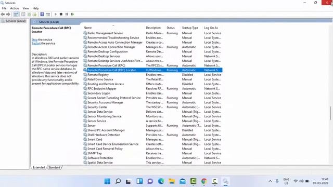The height and width of the screenshot is (187, 333).
Task: Click the services list vertical scrollbar thumb
Action: [x=331, y=113]
